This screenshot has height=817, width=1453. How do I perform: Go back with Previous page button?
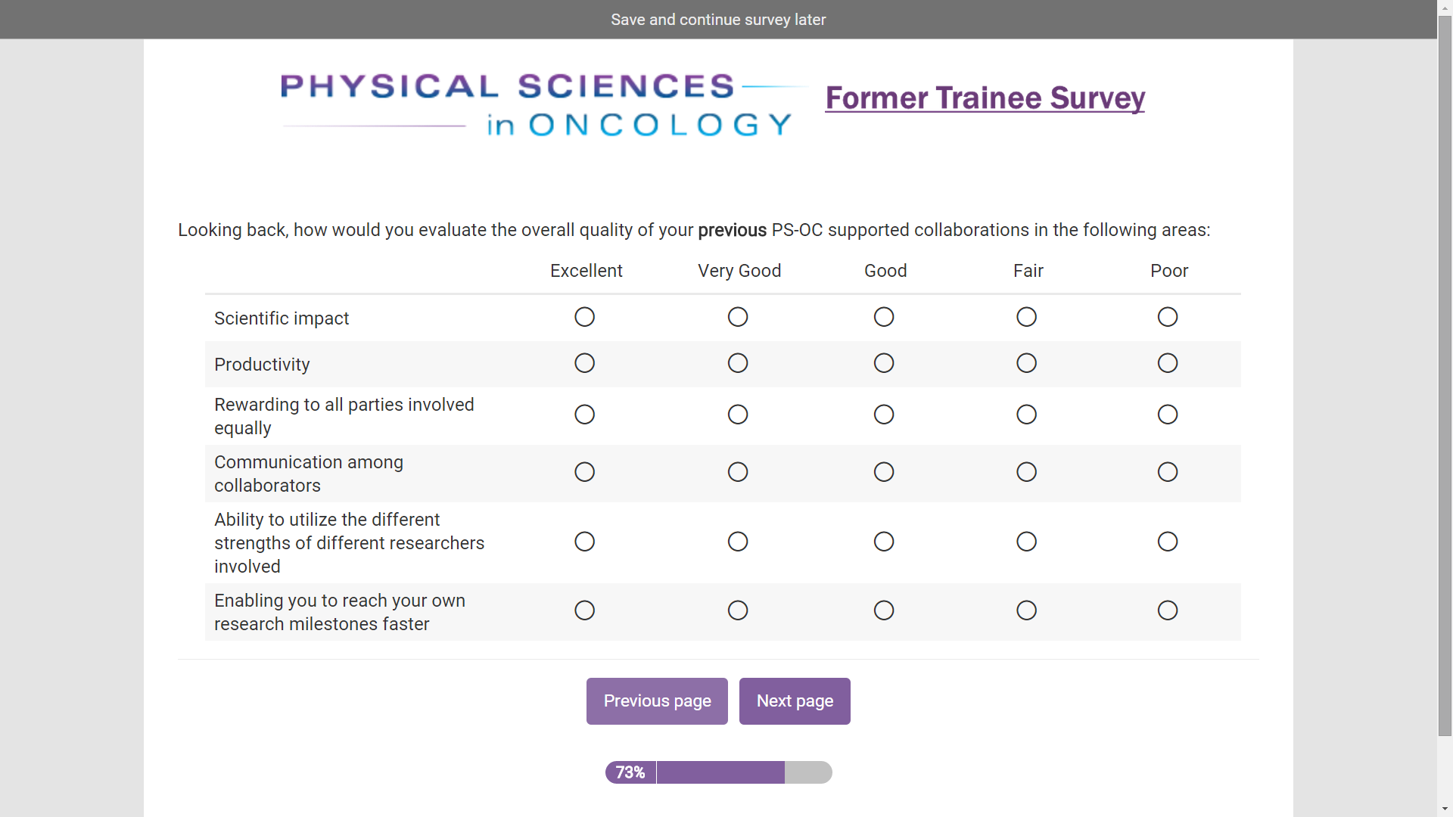point(657,701)
